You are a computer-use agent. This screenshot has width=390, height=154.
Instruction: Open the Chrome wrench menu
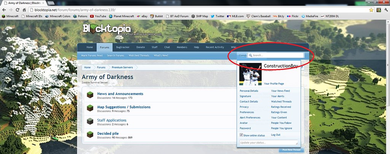(x=385, y=10)
